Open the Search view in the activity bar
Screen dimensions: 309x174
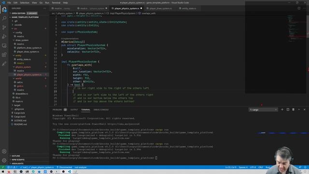click(x=4, y=18)
